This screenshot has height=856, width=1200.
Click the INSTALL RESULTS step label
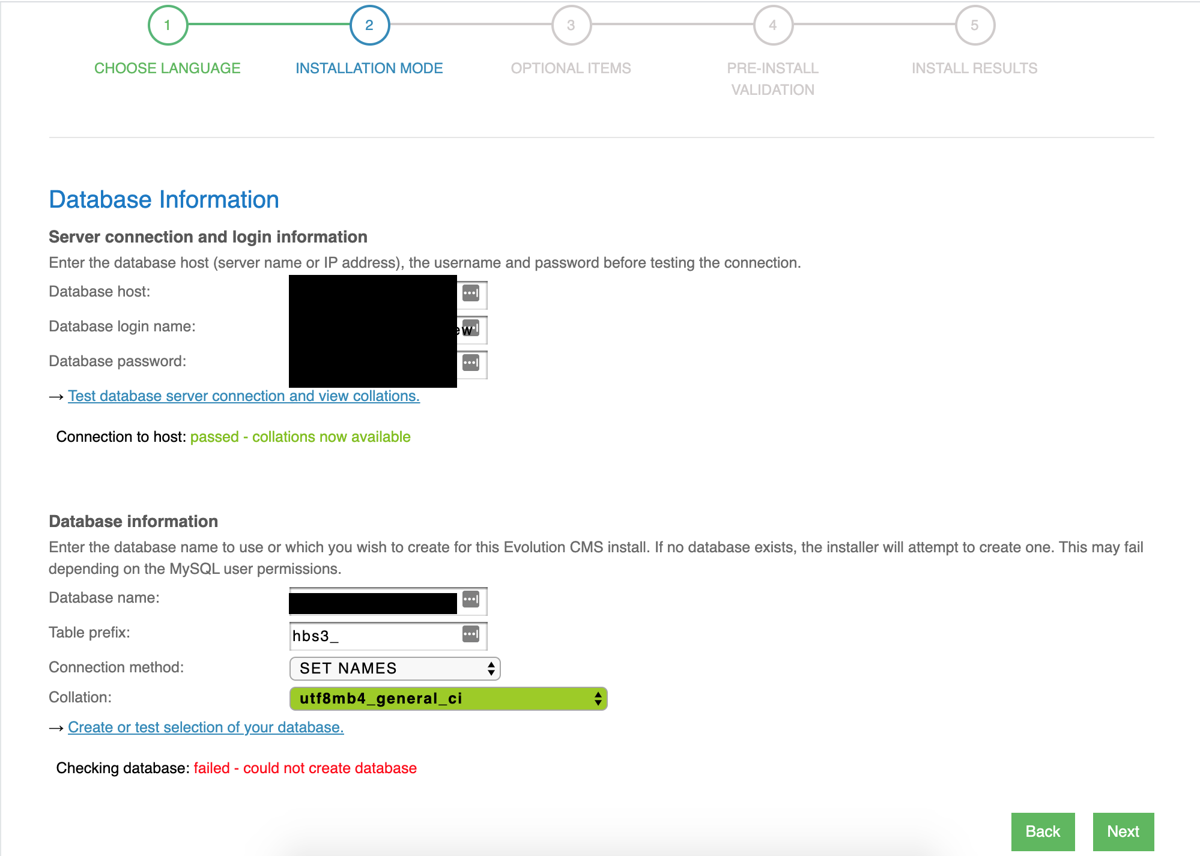(x=975, y=68)
